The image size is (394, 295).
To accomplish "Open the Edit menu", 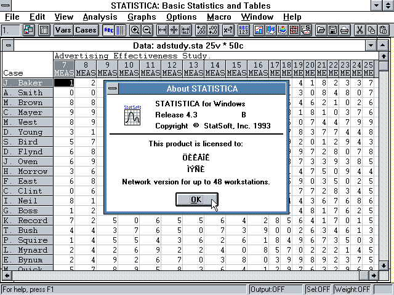I will [37, 17].
